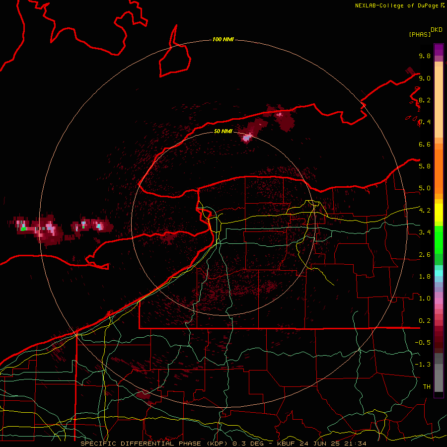Click the 1.8 legend value

point(425,277)
